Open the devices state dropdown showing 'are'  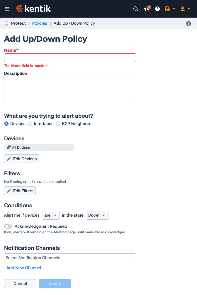tap(50, 215)
